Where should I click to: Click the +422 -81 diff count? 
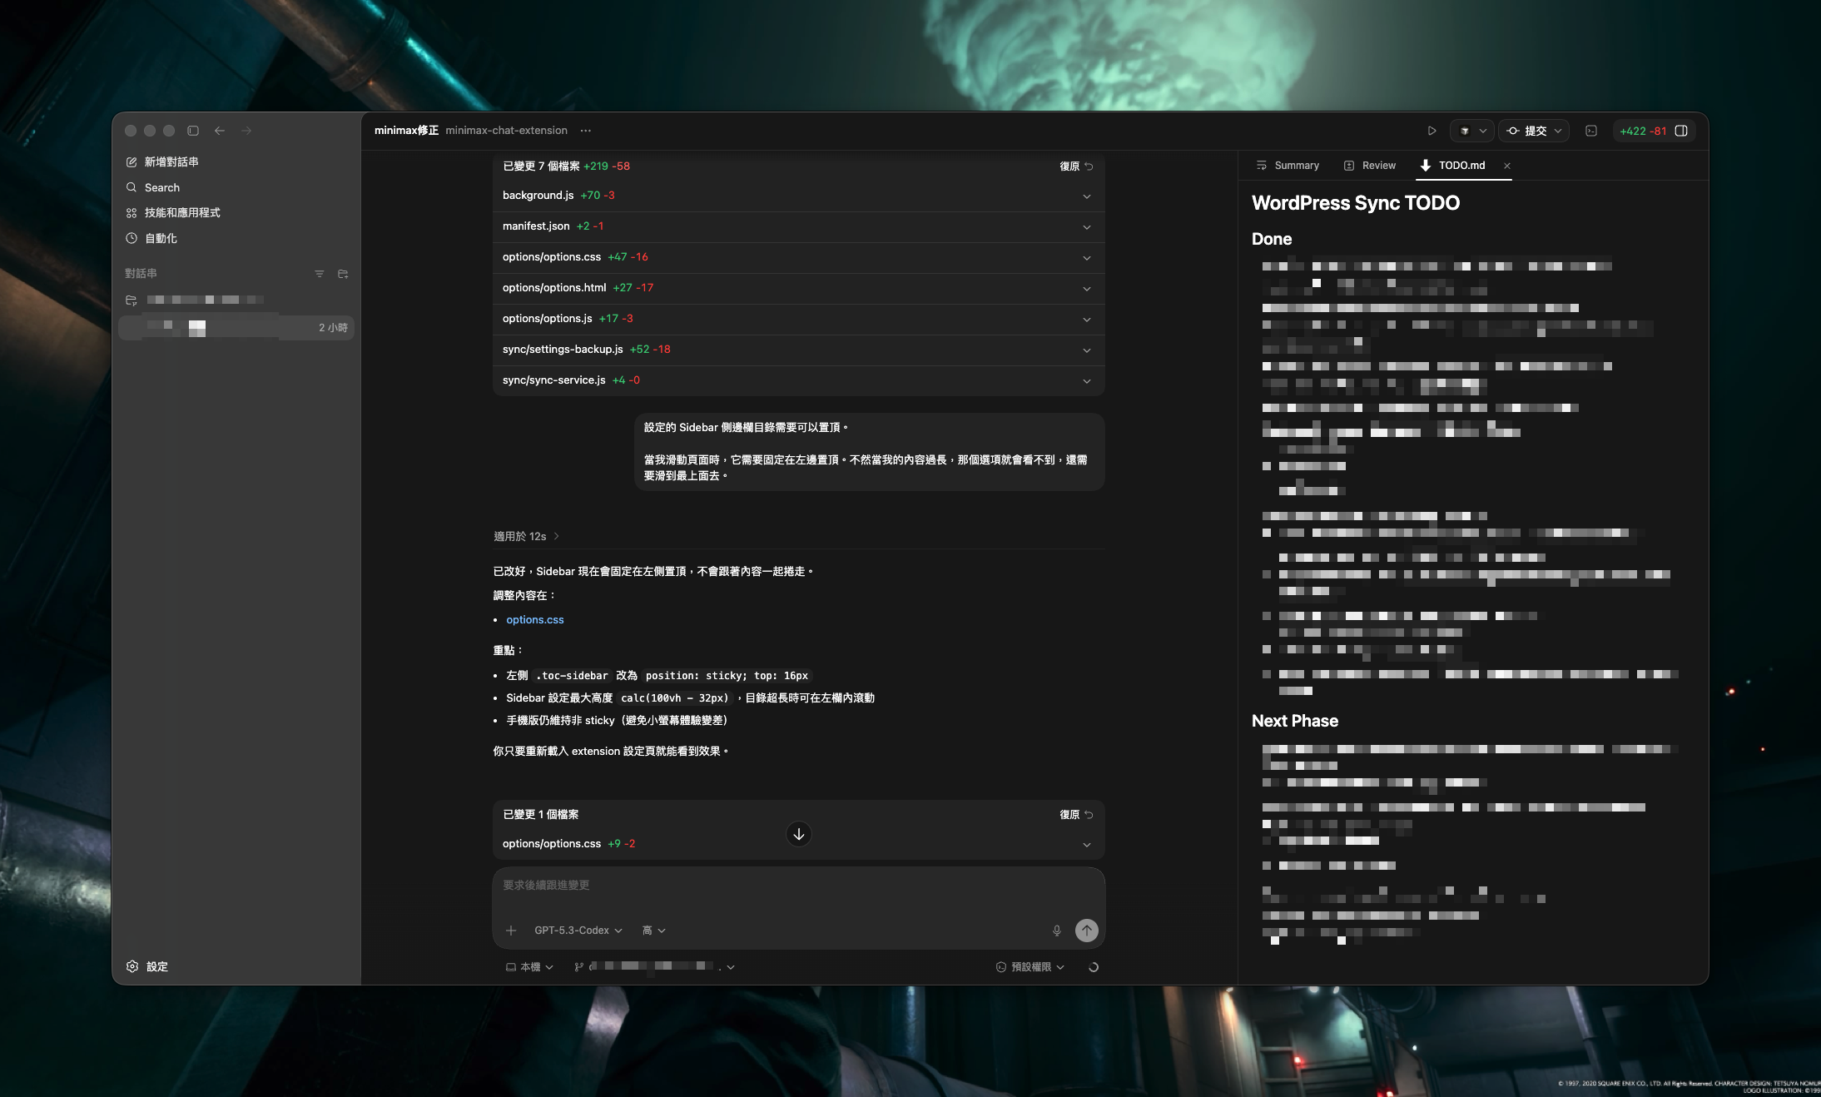coord(1643,131)
